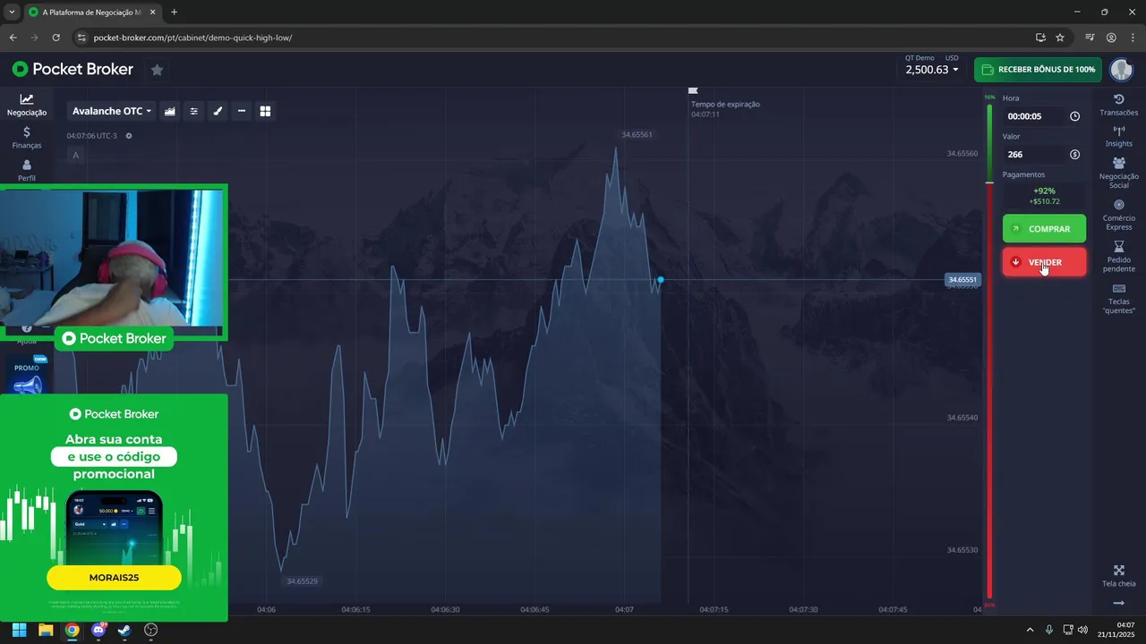Click the current price label 34.65551
Image resolution: width=1146 pixels, height=644 pixels.
point(962,280)
